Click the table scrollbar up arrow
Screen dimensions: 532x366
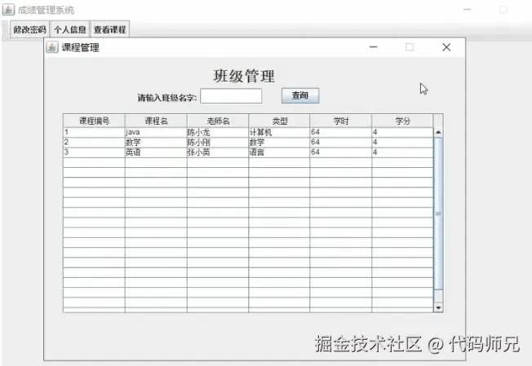[x=438, y=133]
